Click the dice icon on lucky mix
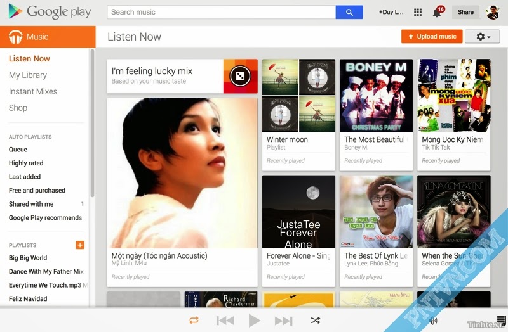Screen dimensions: 508x332 click(240, 76)
